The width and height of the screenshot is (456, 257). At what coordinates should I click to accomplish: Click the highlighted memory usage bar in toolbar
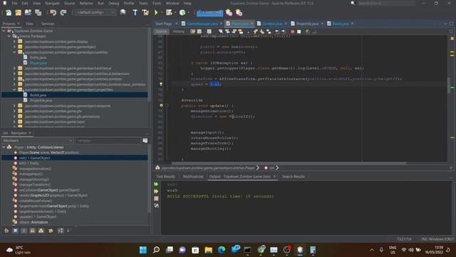tap(209, 13)
